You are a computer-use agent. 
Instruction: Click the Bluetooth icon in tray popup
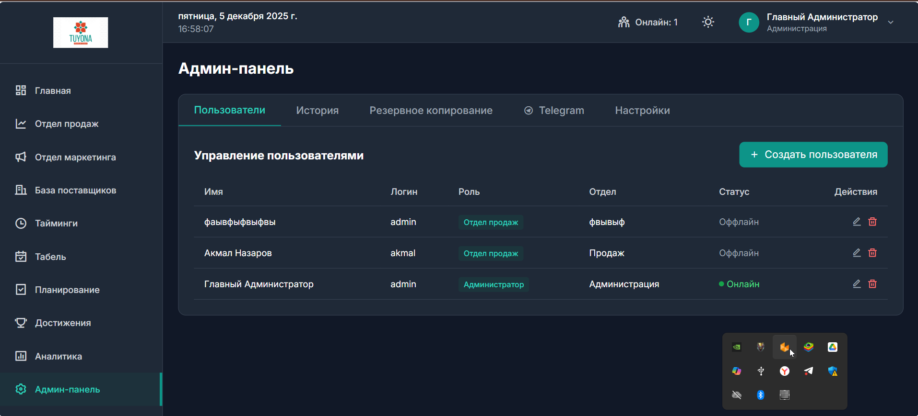(x=761, y=395)
